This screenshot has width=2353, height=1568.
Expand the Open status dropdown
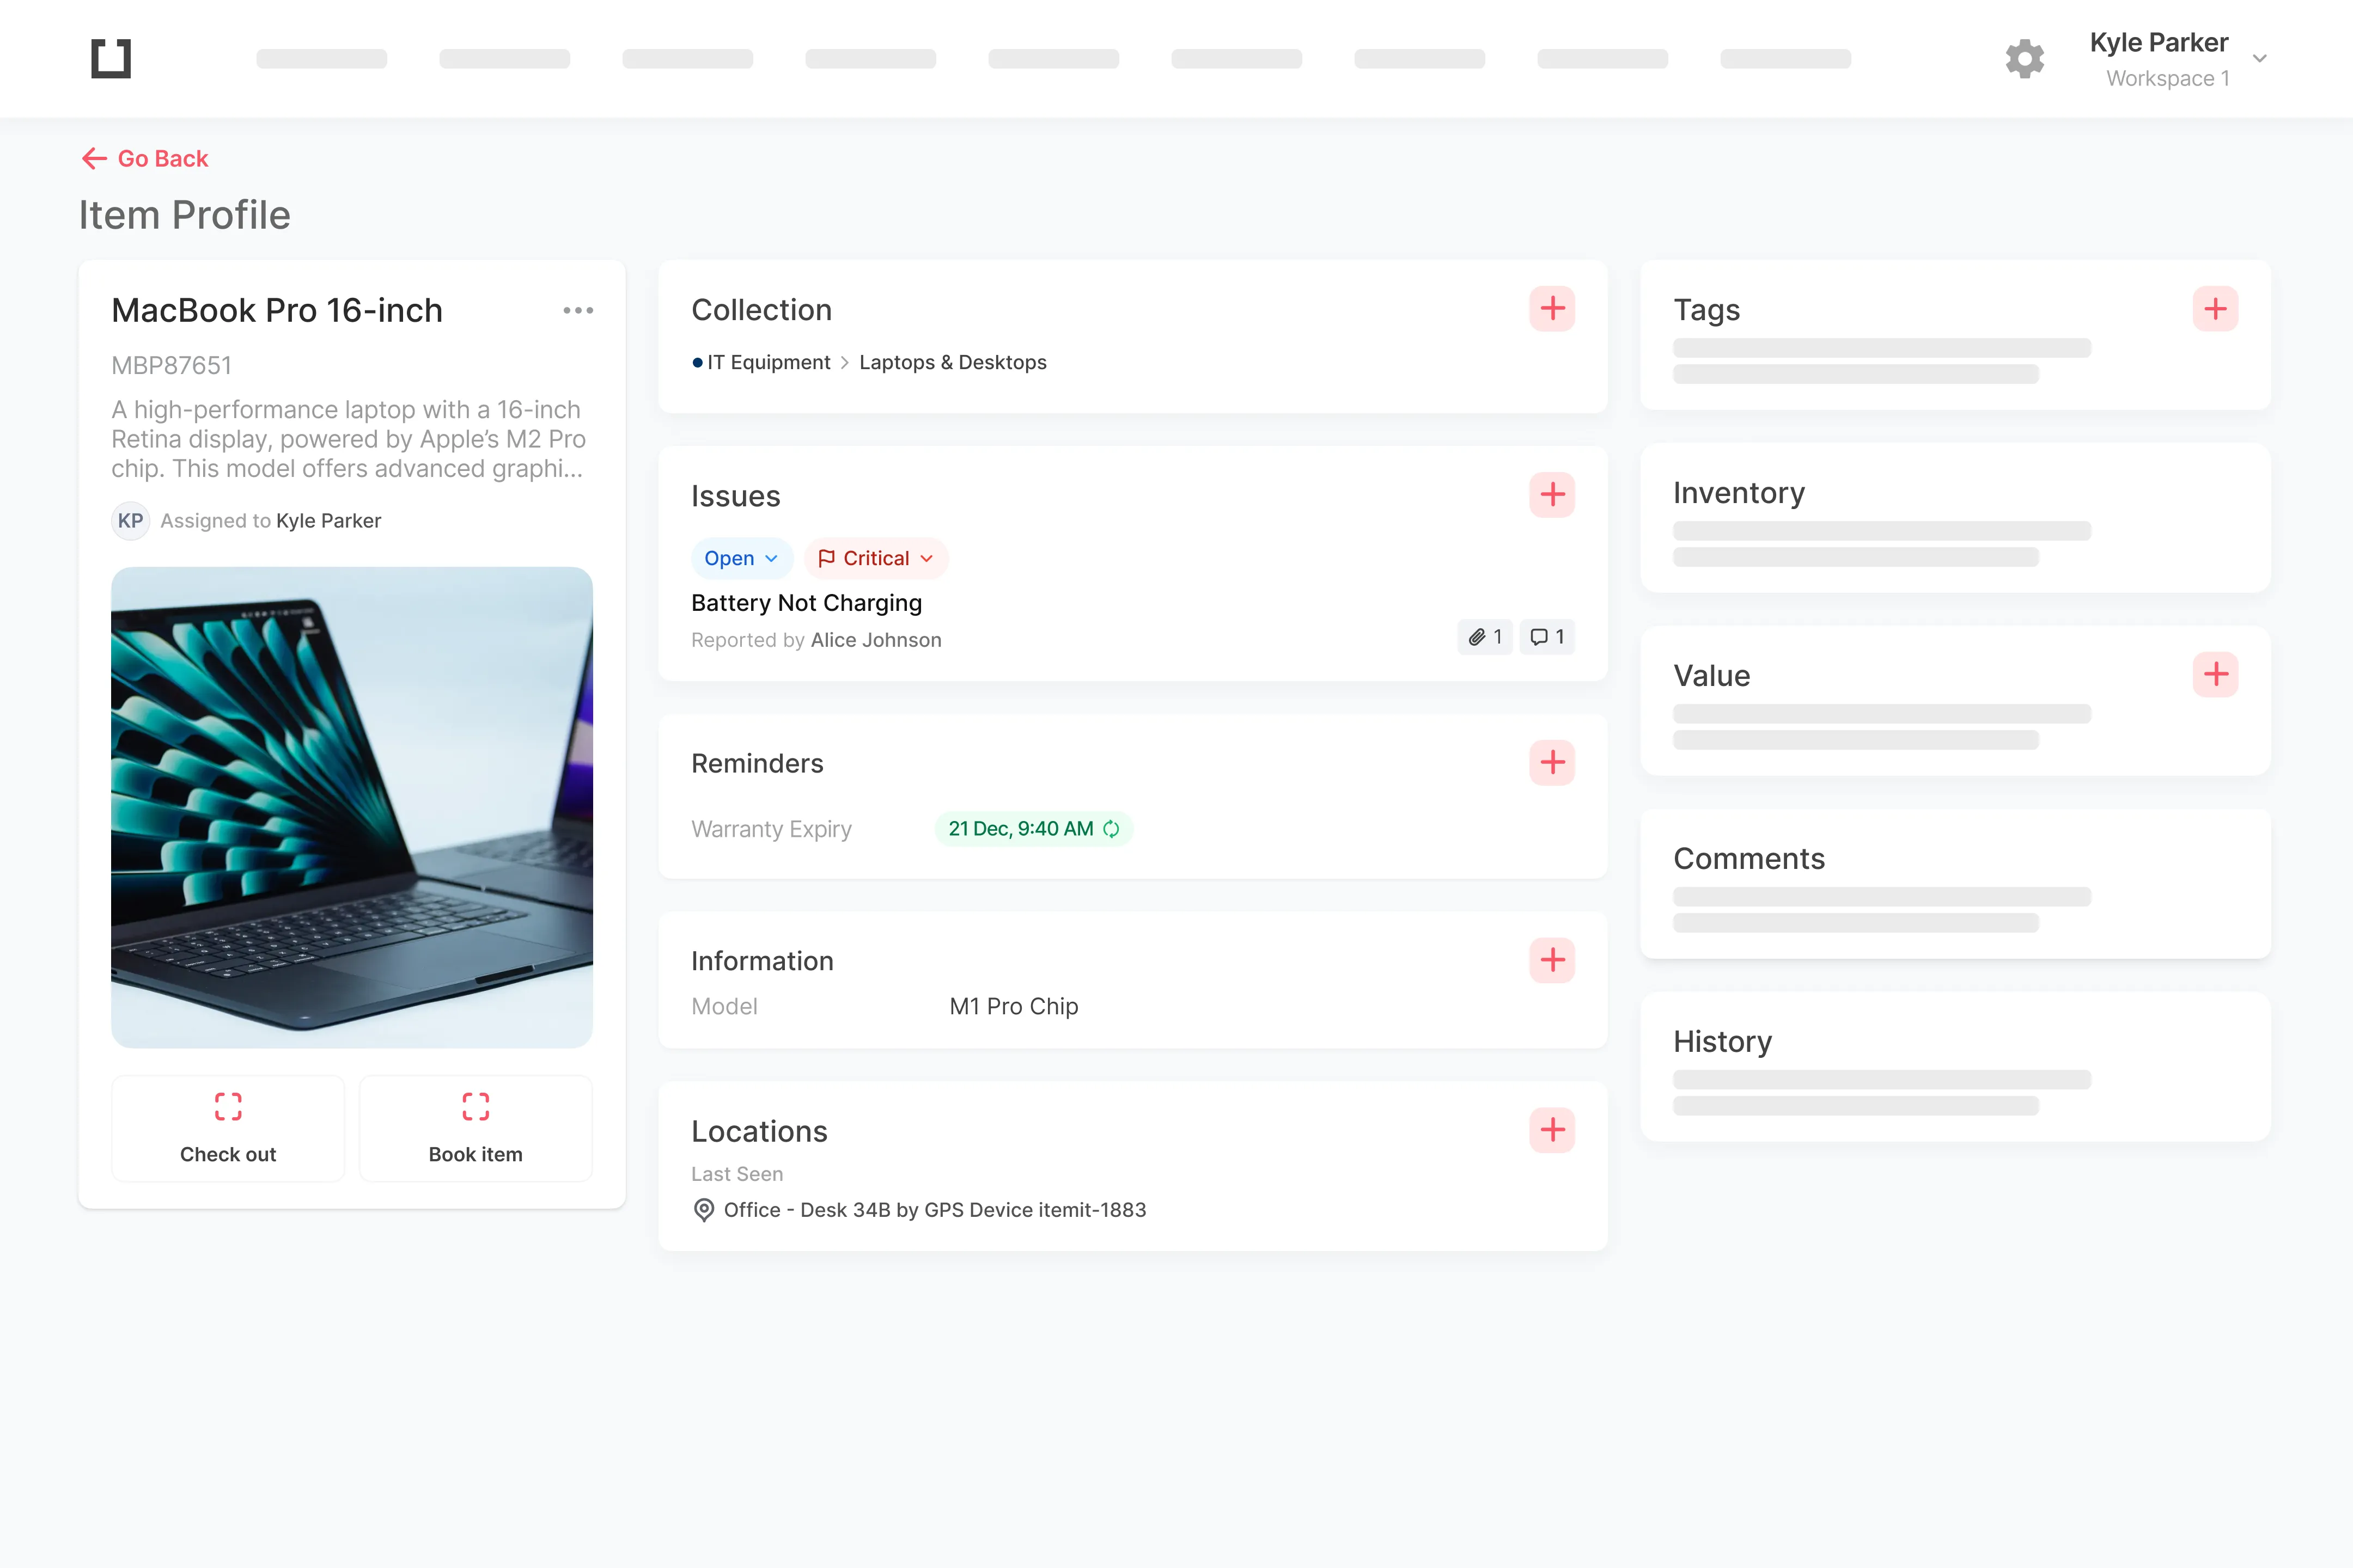[x=741, y=558]
